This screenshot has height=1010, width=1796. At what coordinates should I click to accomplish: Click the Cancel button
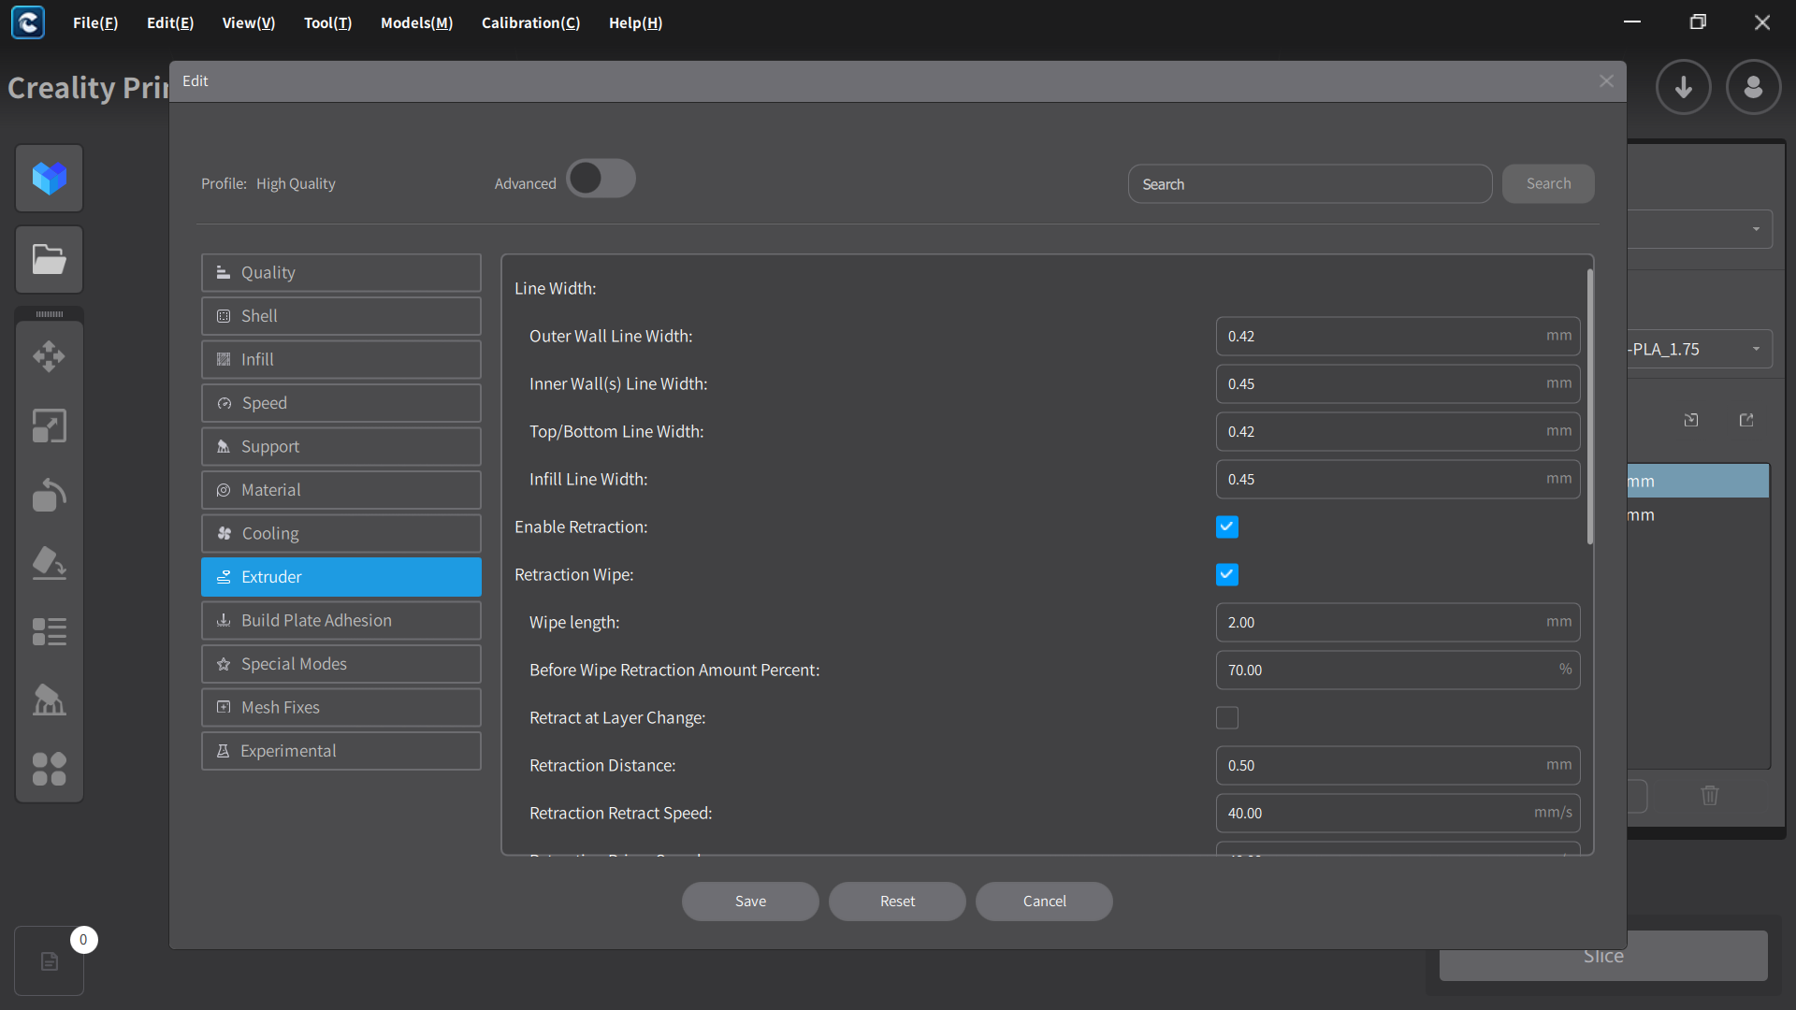click(x=1044, y=902)
